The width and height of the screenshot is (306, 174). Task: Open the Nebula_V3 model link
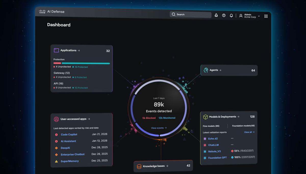click(214, 151)
